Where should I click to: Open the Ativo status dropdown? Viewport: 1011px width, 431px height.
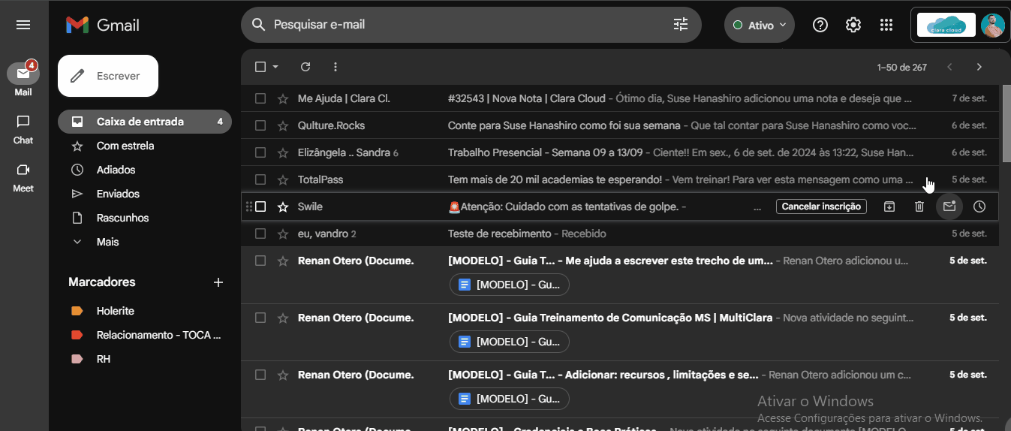pos(760,25)
